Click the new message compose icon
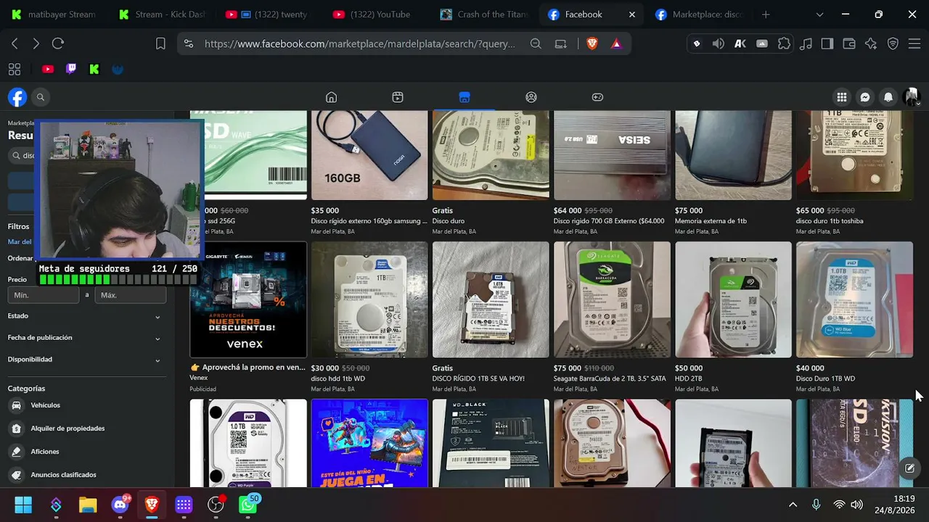 pyautogui.click(x=909, y=468)
